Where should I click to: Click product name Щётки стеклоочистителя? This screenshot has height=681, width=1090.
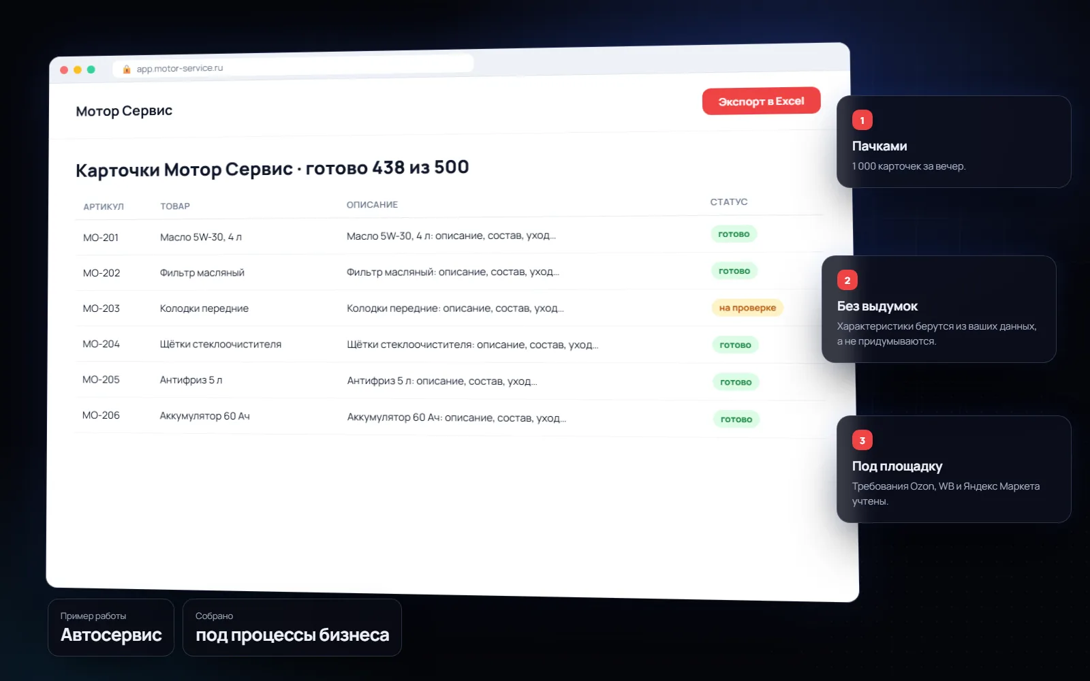tap(221, 345)
